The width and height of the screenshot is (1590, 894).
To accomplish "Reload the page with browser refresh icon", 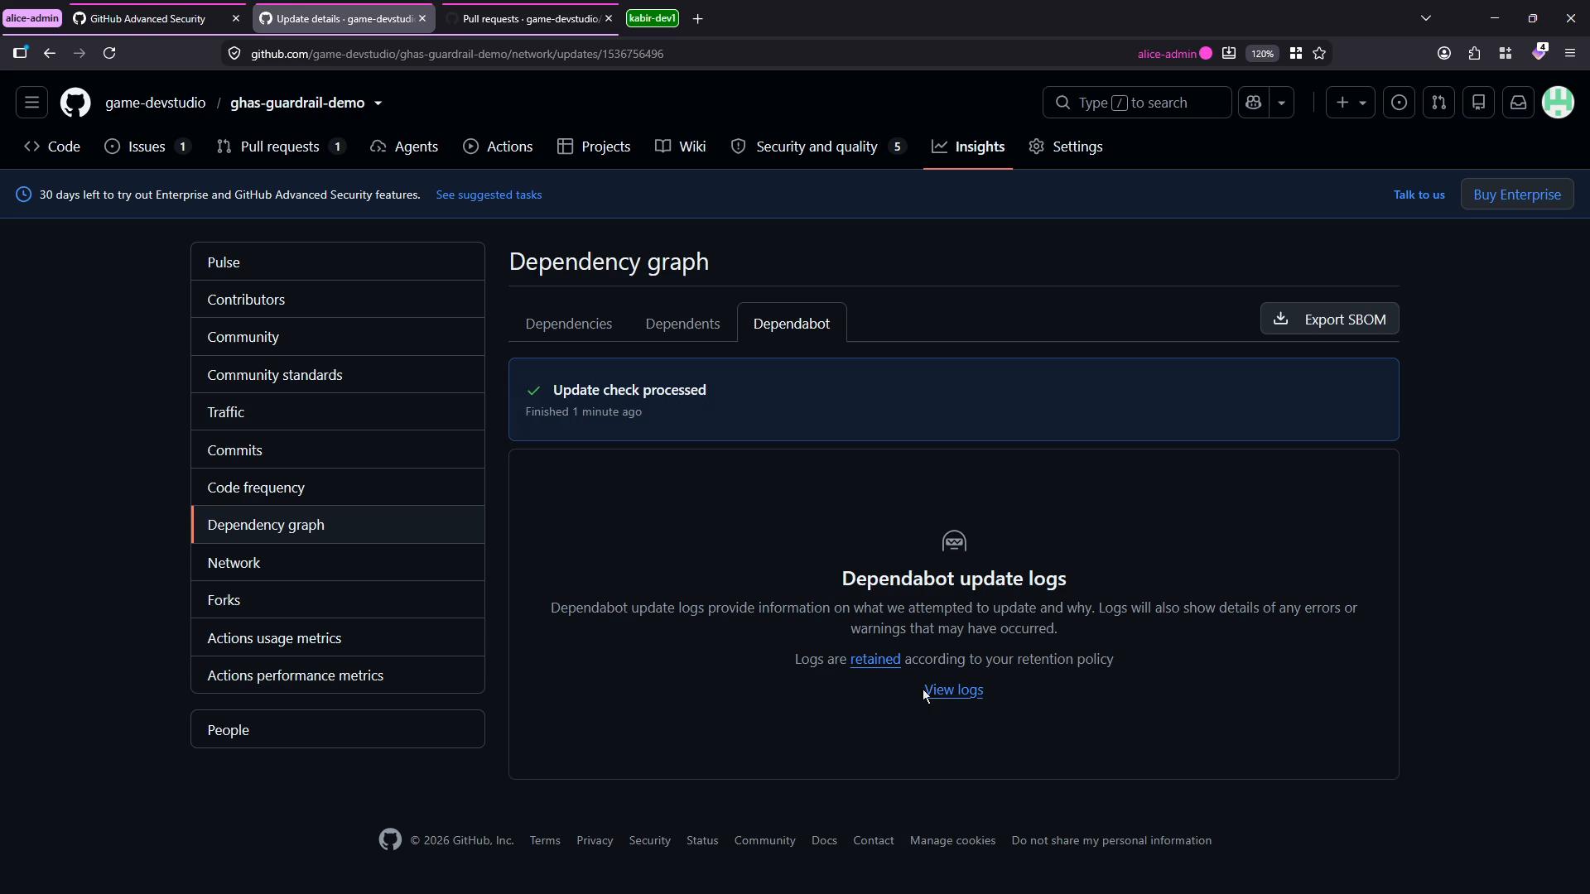I will point(109,53).
